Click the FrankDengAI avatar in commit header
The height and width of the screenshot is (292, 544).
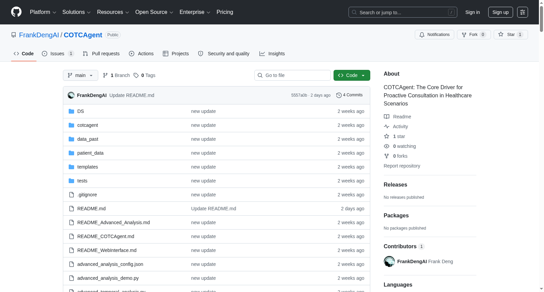[x=71, y=95]
